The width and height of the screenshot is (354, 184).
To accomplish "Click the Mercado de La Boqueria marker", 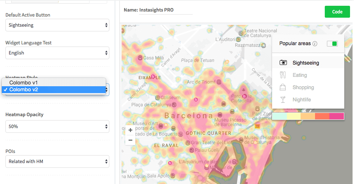I will [x=181, y=134].
